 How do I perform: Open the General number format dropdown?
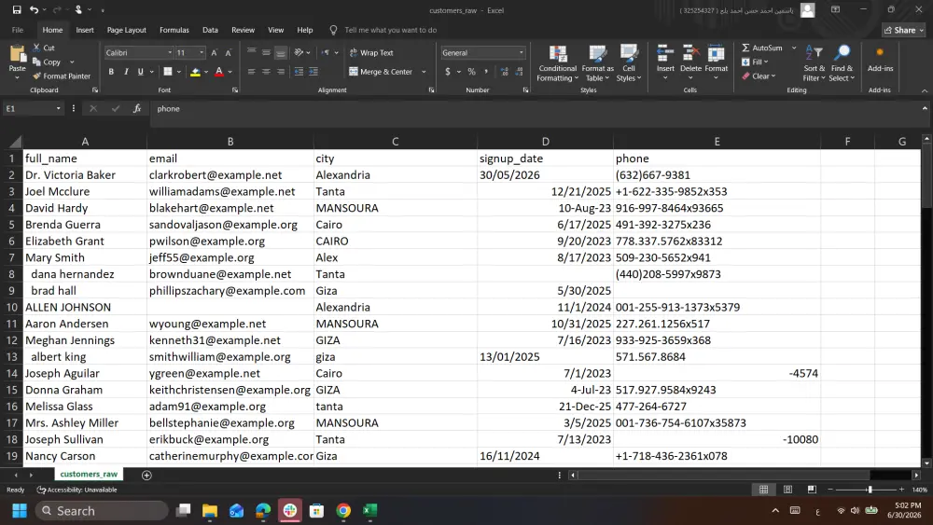[x=522, y=53]
